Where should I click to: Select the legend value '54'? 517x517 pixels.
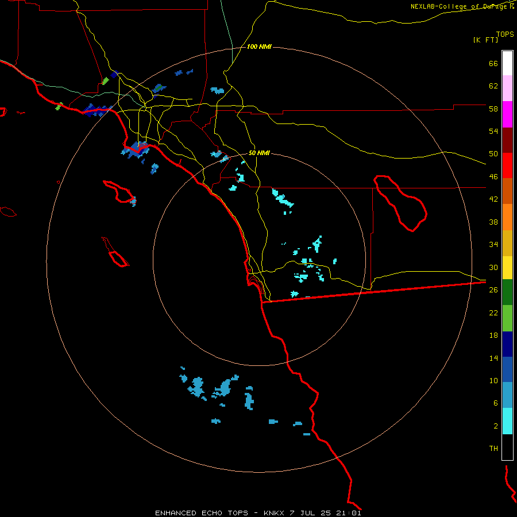493,131
